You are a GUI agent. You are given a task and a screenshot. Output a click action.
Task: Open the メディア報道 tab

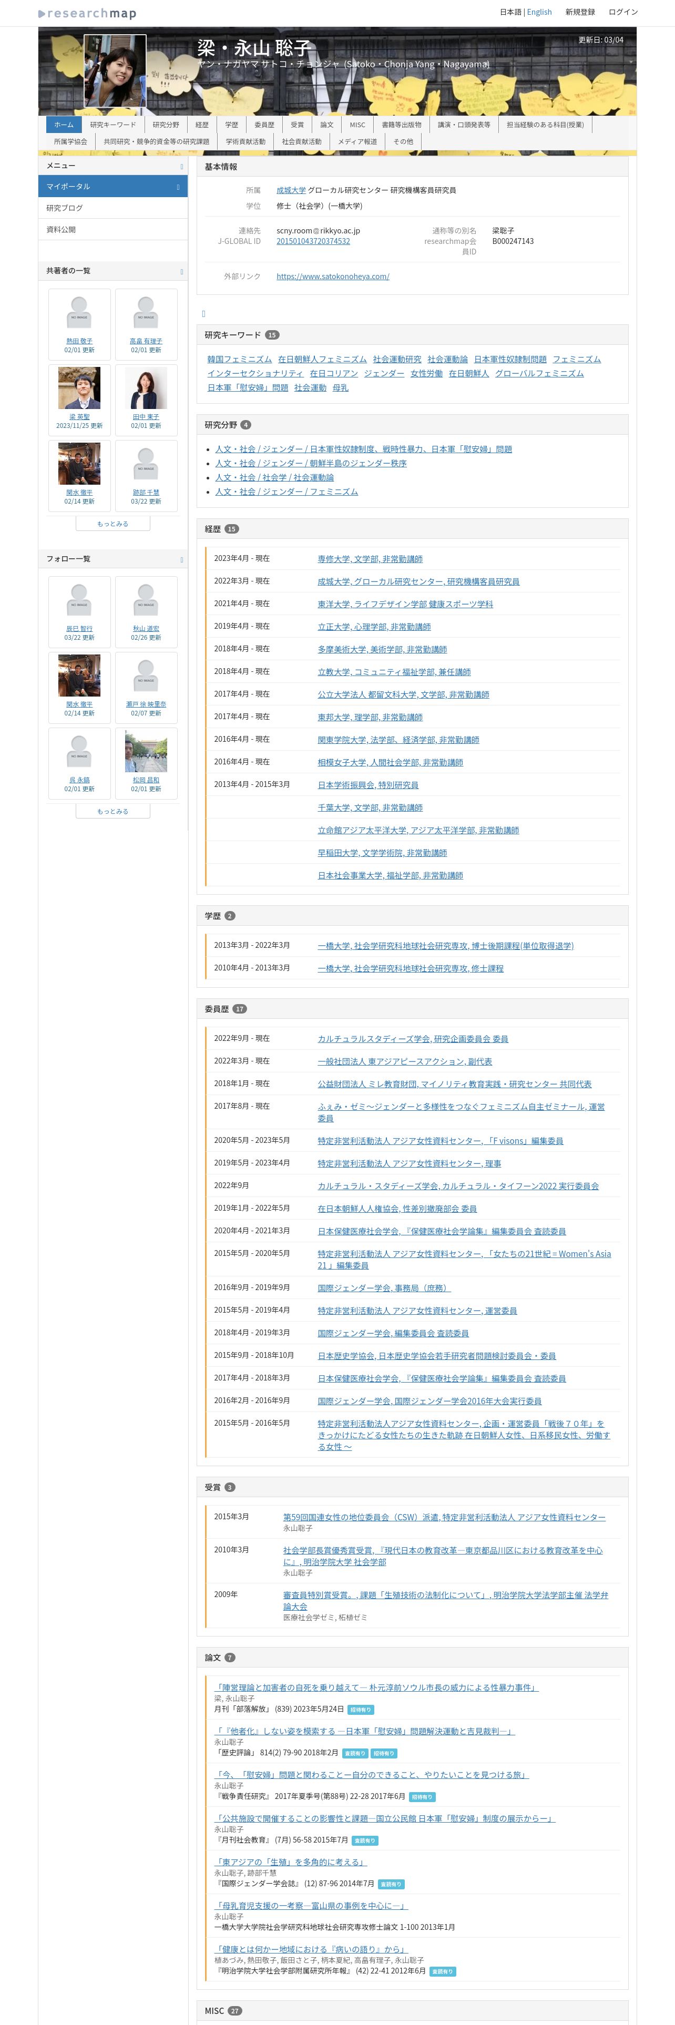tap(357, 141)
